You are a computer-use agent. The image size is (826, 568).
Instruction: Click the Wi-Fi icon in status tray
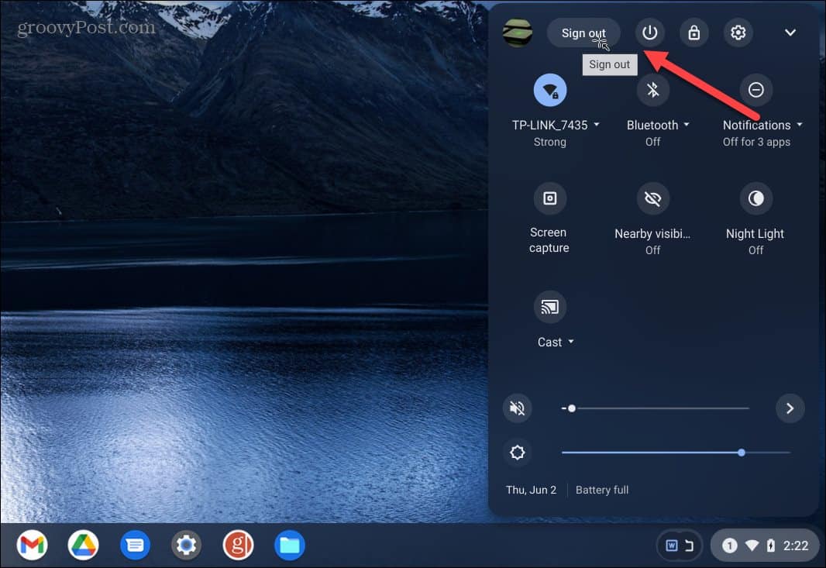pos(752,546)
